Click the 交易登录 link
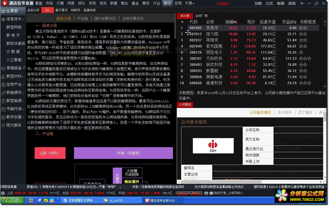Screen dimensions: 329x206 pos(222,4)
